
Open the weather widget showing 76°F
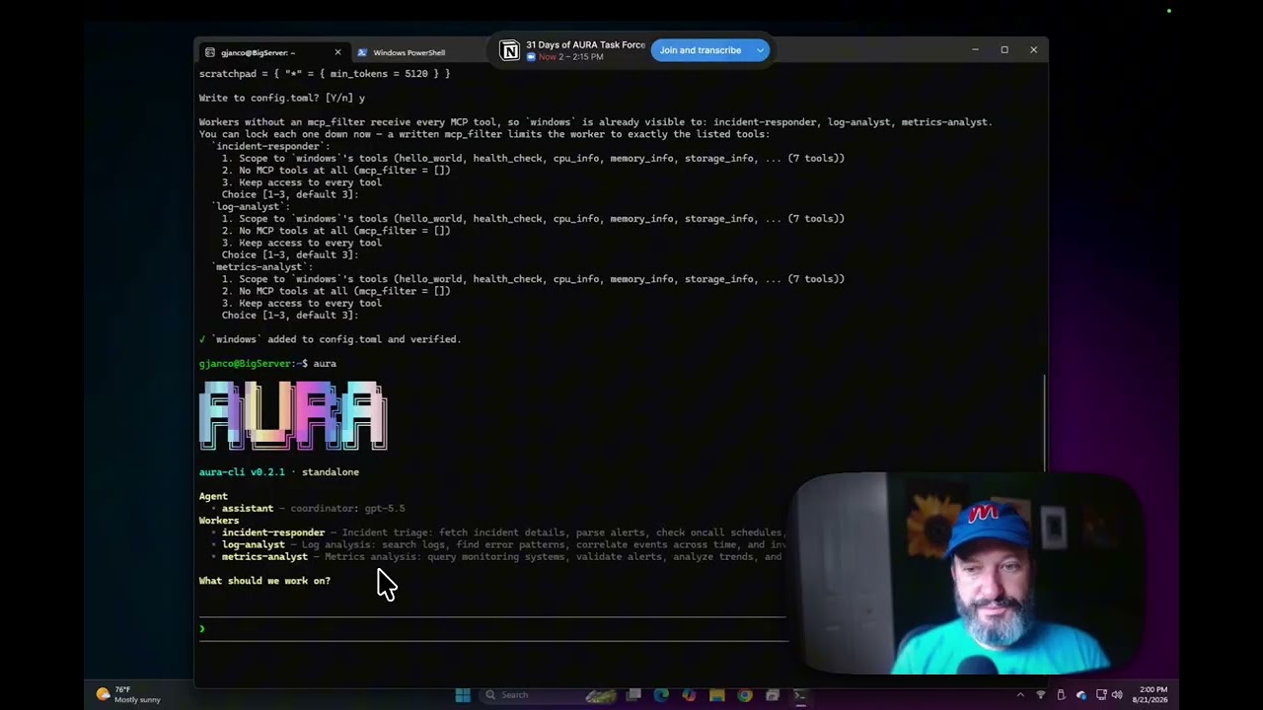click(x=128, y=694)
